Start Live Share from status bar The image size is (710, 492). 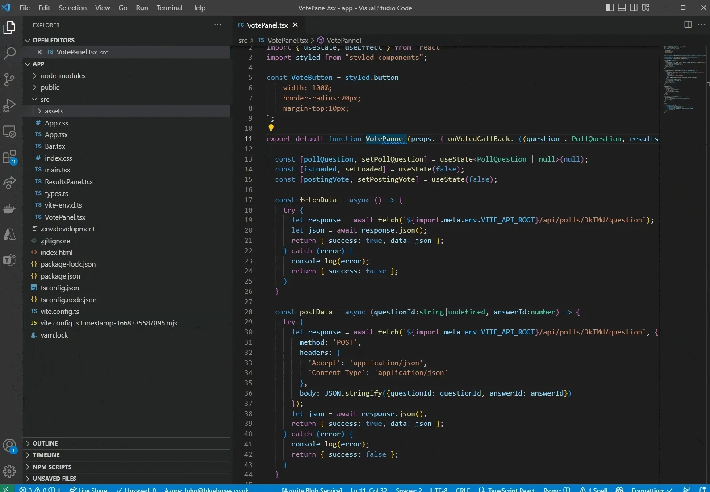pos(88,489)
